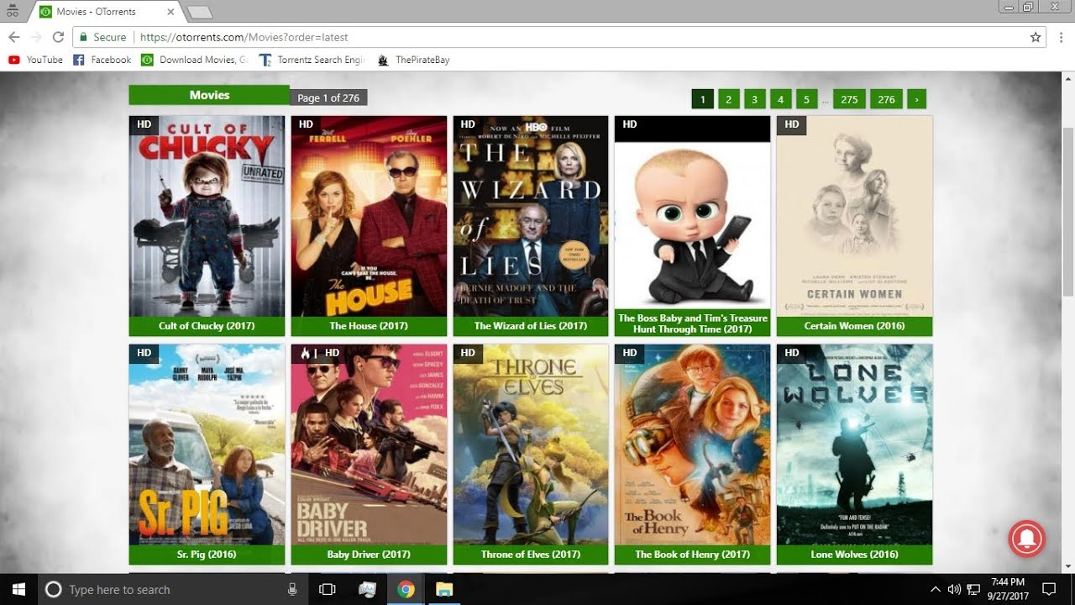Jump to page 275
Screen dimensions: 1075x605
849,99
